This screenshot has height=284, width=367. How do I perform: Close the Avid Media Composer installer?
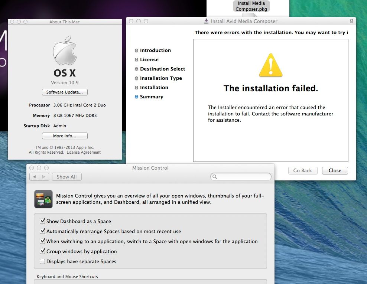coord(335,170)
